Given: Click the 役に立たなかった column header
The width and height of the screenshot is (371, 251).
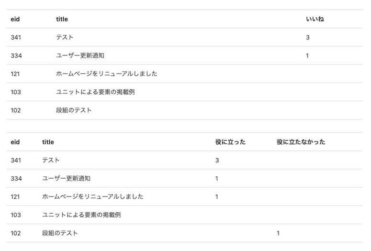Looking at the screenshot, I should 301,142.
